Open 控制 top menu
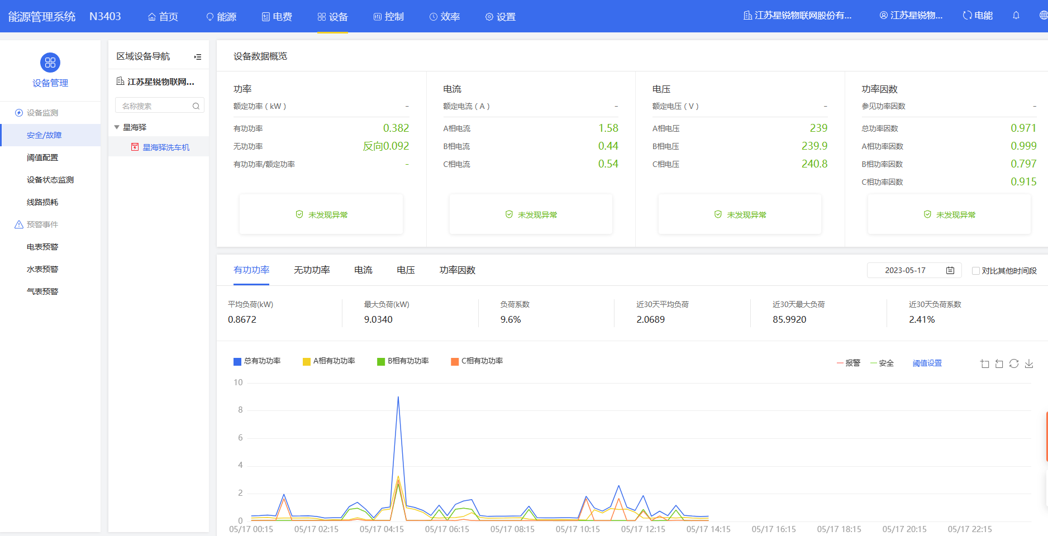The image size is (1048, 536). click(389, 17)
